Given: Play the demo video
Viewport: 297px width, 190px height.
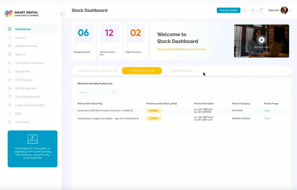Looking at the screenshot, I should pyautogui.click(x=261, y=40).
